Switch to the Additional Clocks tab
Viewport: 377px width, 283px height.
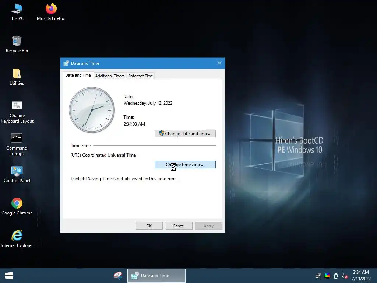110,76
